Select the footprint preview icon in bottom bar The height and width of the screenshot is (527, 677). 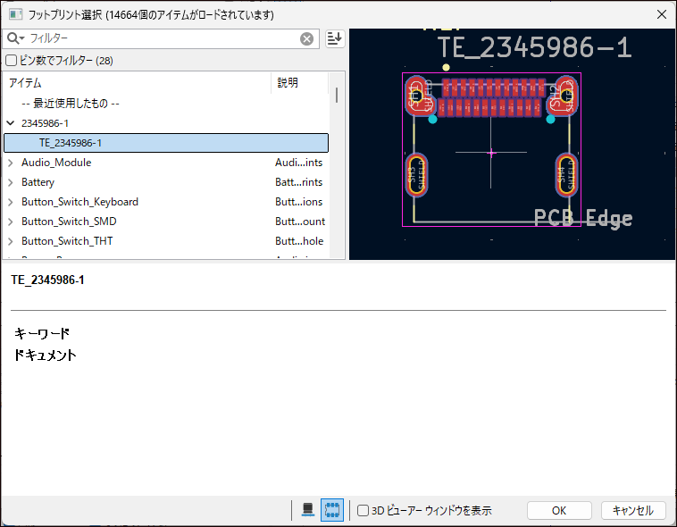[x=331, y=510]
